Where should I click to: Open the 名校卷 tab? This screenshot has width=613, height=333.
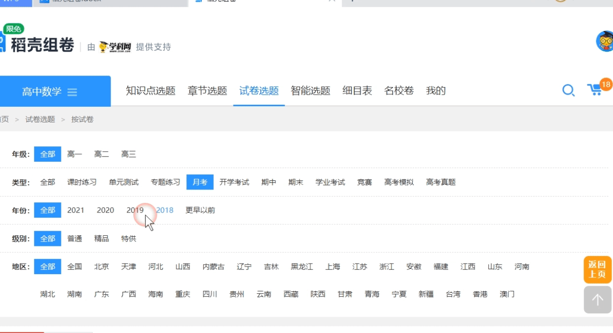tap(399, 91)
